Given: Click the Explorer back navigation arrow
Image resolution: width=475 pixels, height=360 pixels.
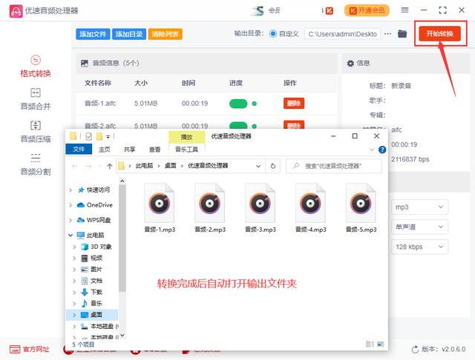Looking at the screenshot, I should [75, 166].
